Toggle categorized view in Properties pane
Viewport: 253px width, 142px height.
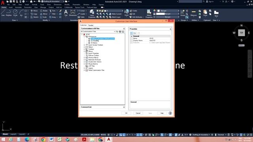132,33
